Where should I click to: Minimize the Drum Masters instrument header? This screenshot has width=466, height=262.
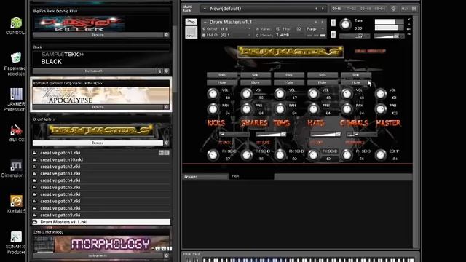point(409,24)
